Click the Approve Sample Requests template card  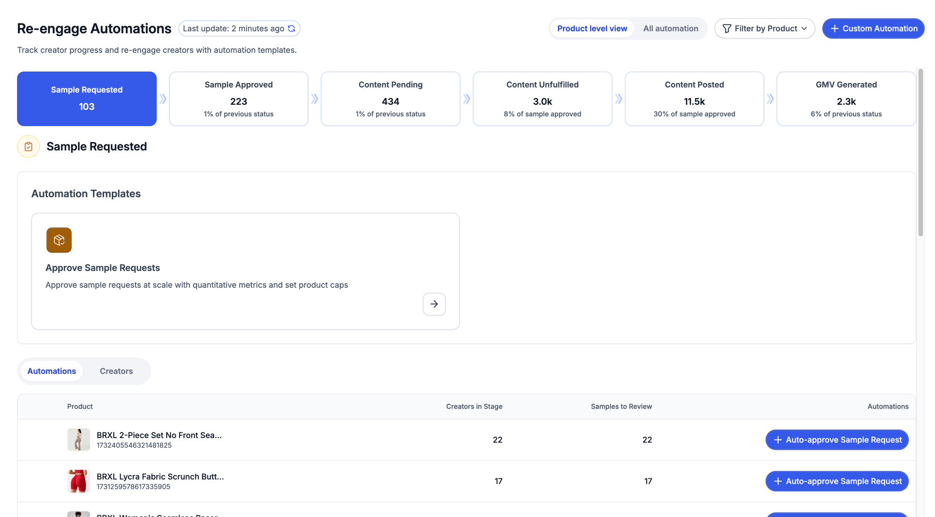(x=245, y=272)
